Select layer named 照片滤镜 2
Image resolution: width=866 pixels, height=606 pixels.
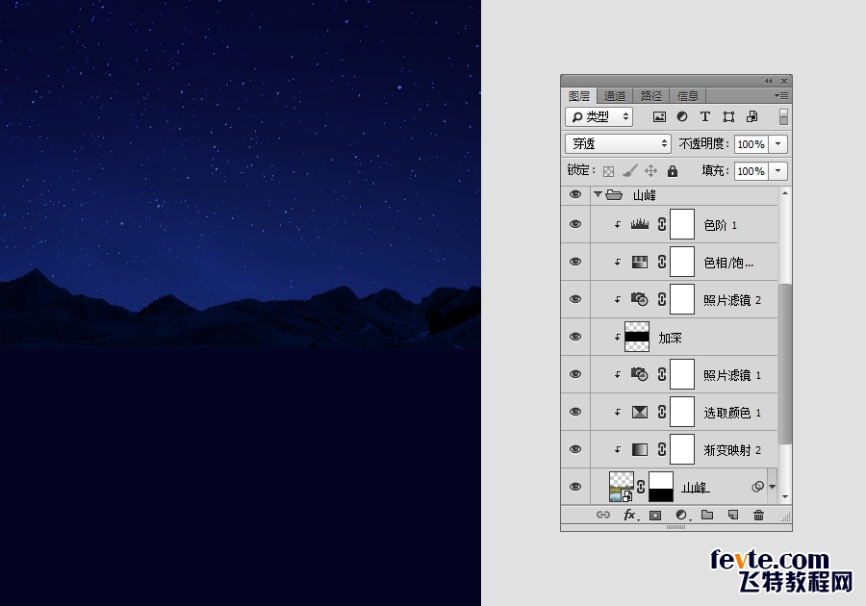click(732, 300)
